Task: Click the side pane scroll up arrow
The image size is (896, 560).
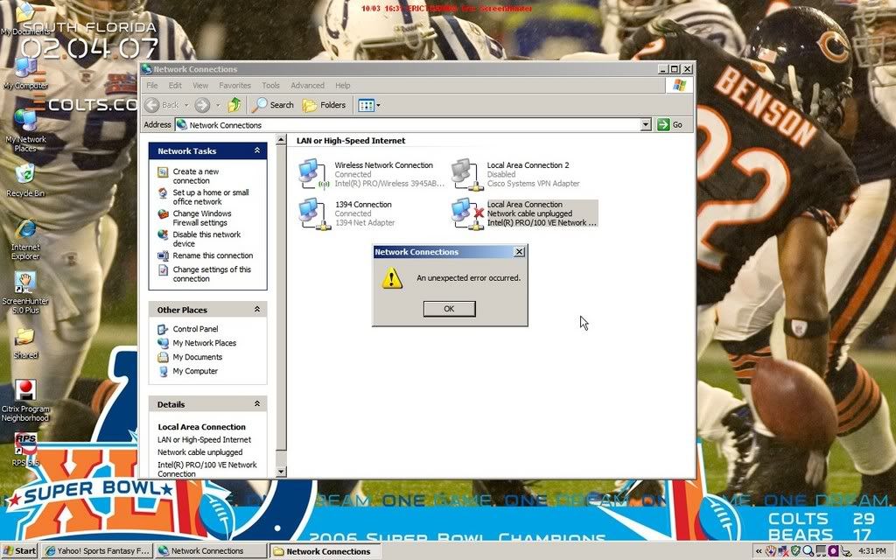Action: 281,140
